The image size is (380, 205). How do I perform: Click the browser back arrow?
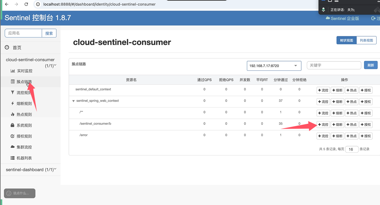pos(7,4)
